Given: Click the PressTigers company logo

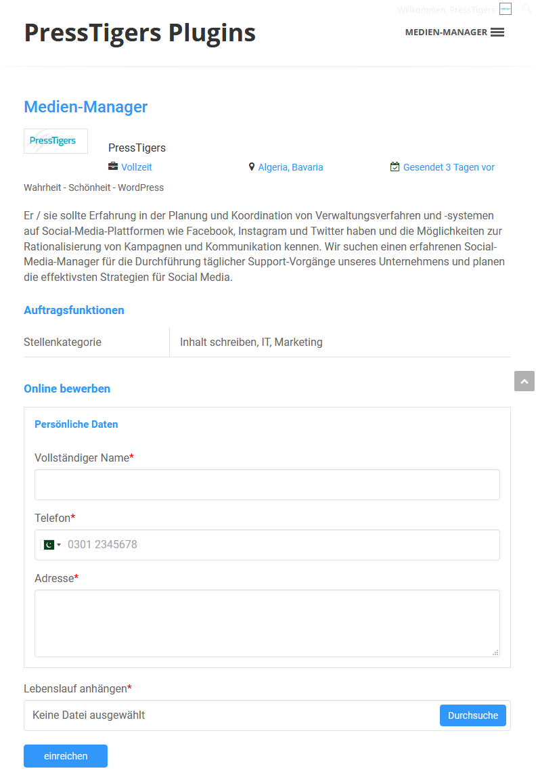Looking at the screenshot, I should pyautogui.click(x=55, y=141).
